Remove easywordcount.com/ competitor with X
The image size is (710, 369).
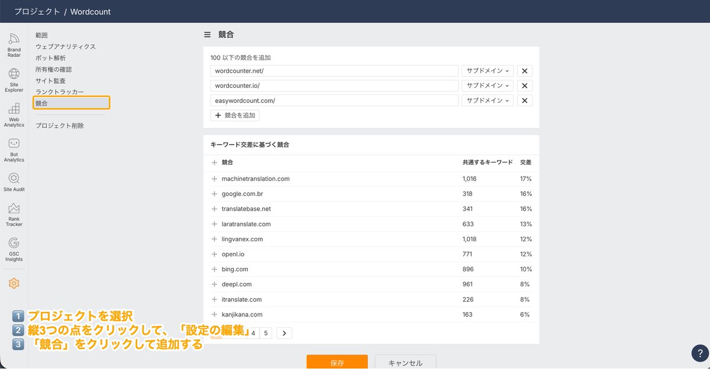tap(524, 100)
